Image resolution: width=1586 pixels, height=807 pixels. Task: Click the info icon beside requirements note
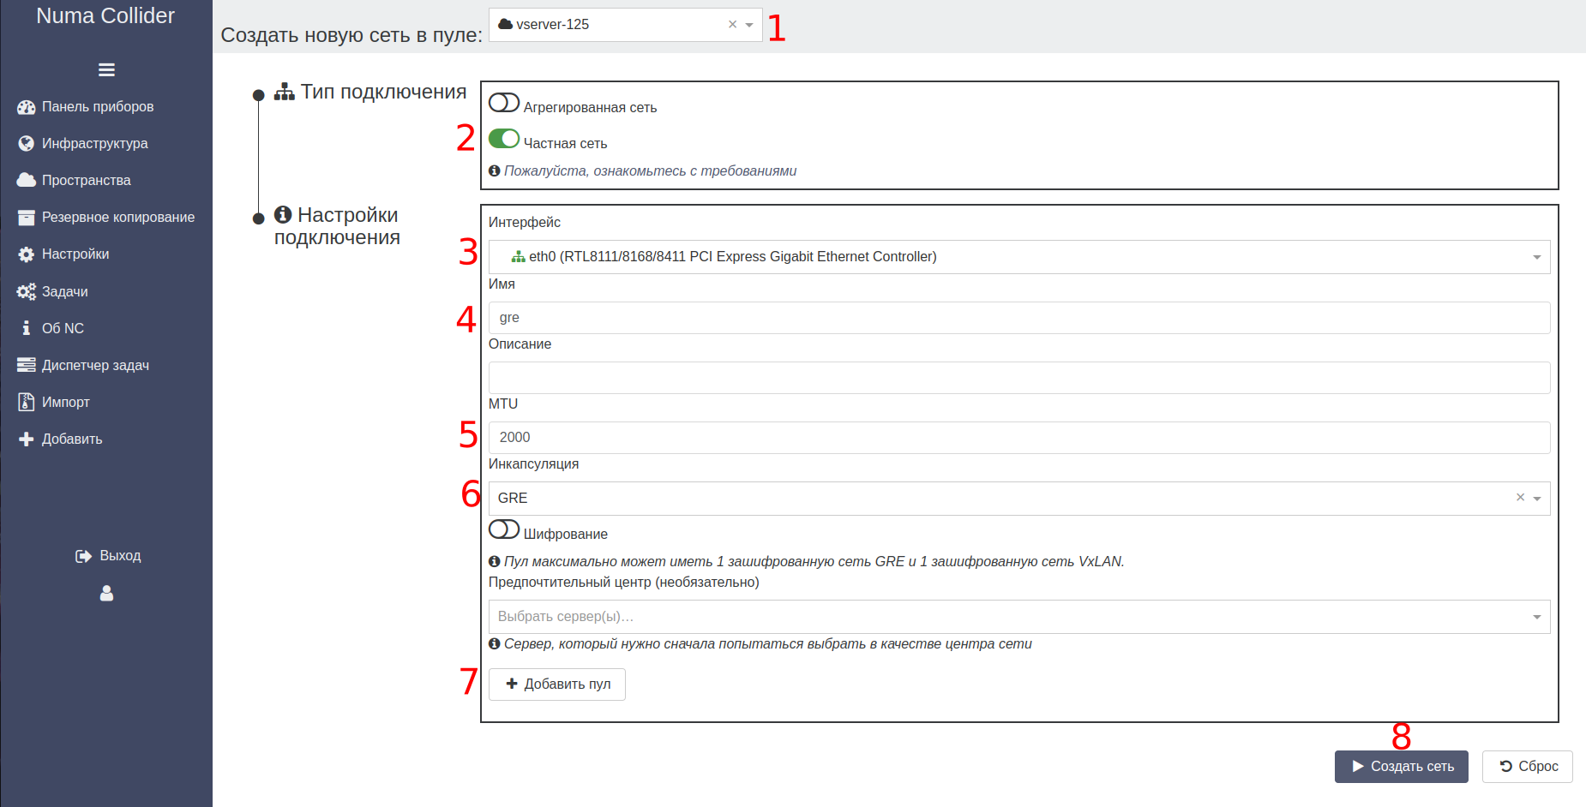coord(495,170)
